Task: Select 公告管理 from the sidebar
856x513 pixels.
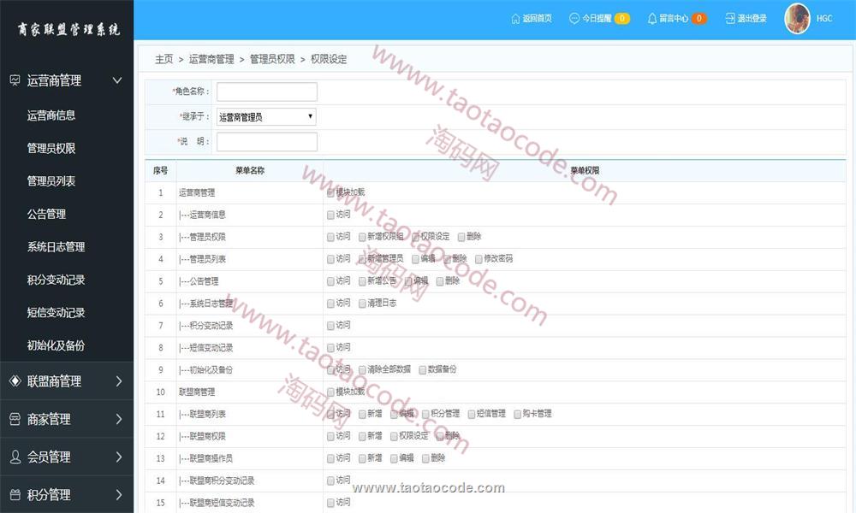Action: pos(46,214)
